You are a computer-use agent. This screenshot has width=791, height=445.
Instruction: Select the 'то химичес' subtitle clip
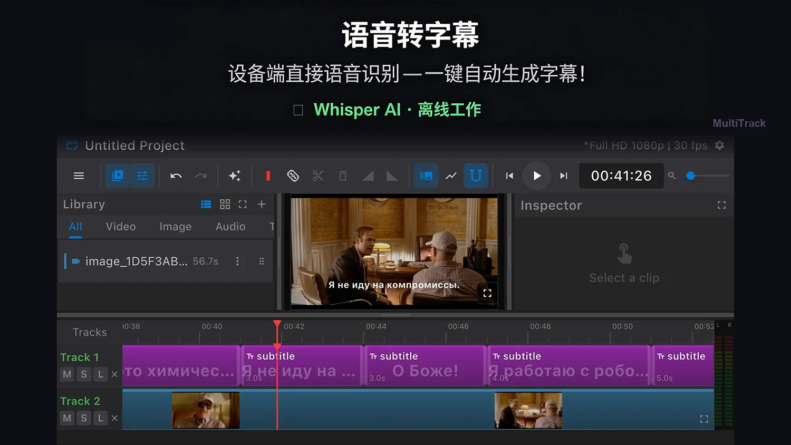(181, 366)
